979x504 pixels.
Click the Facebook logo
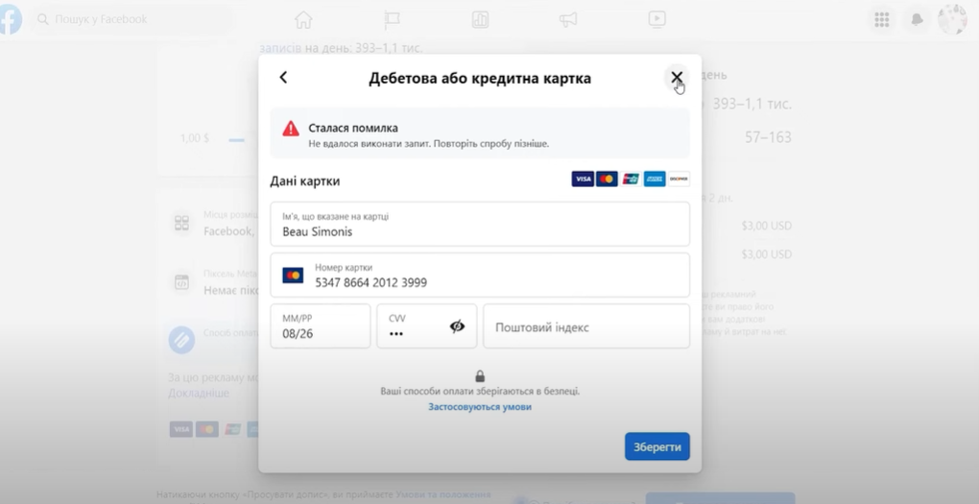click(x=9, y=19)
